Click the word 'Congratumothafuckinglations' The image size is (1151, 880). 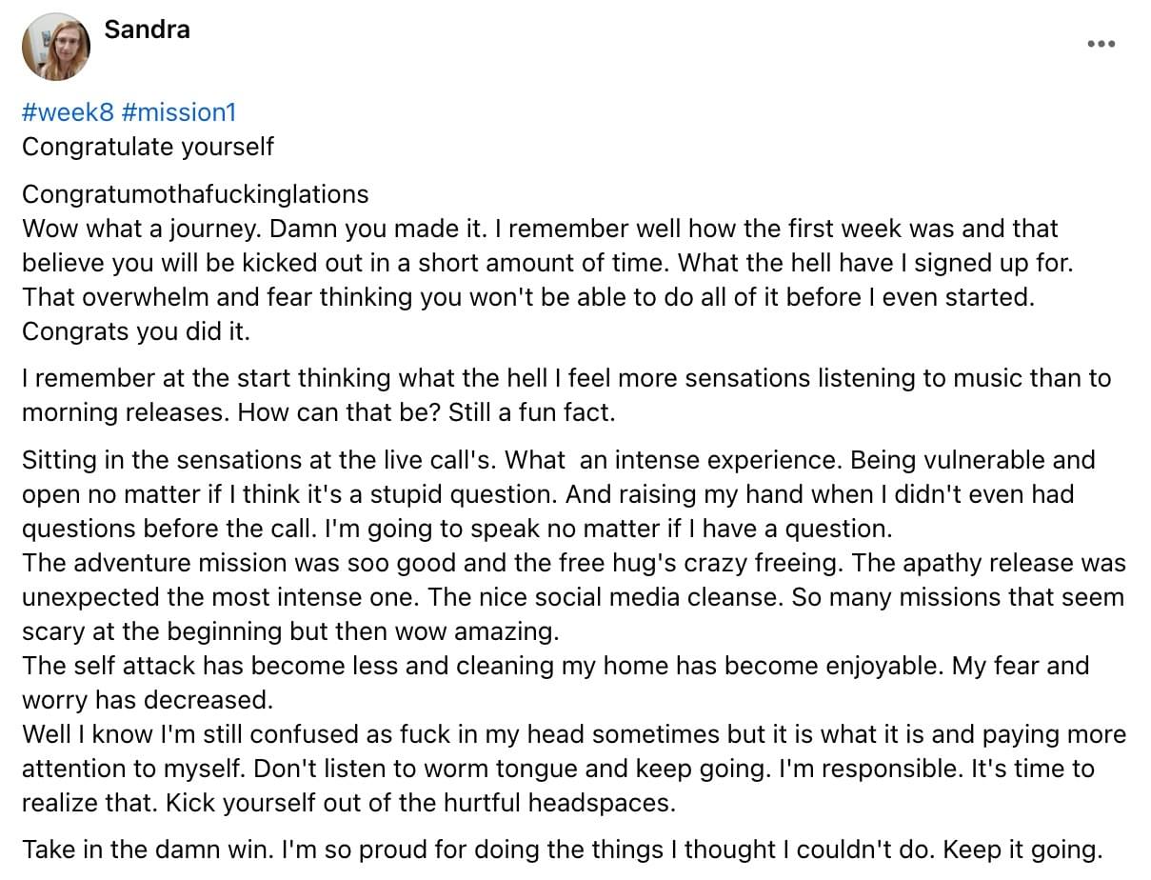195,194
